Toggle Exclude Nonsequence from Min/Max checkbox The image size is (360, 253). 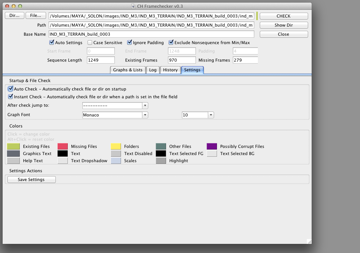point(171,42)
